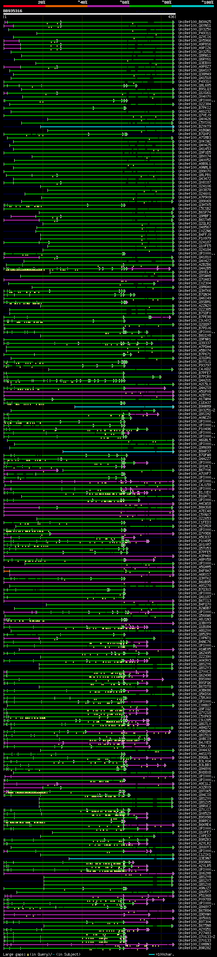Image resolution: width=217 pixels, height=957 pixels.
Task: Open hit UniRef100_Q2VCI6
Action: (195, 37)
